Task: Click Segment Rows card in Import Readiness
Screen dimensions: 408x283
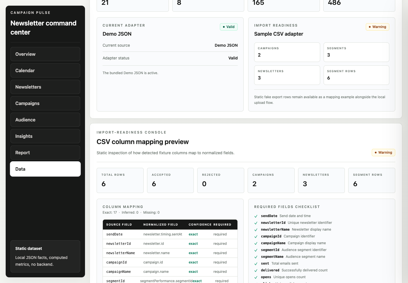Action: [x=356, y=75]
